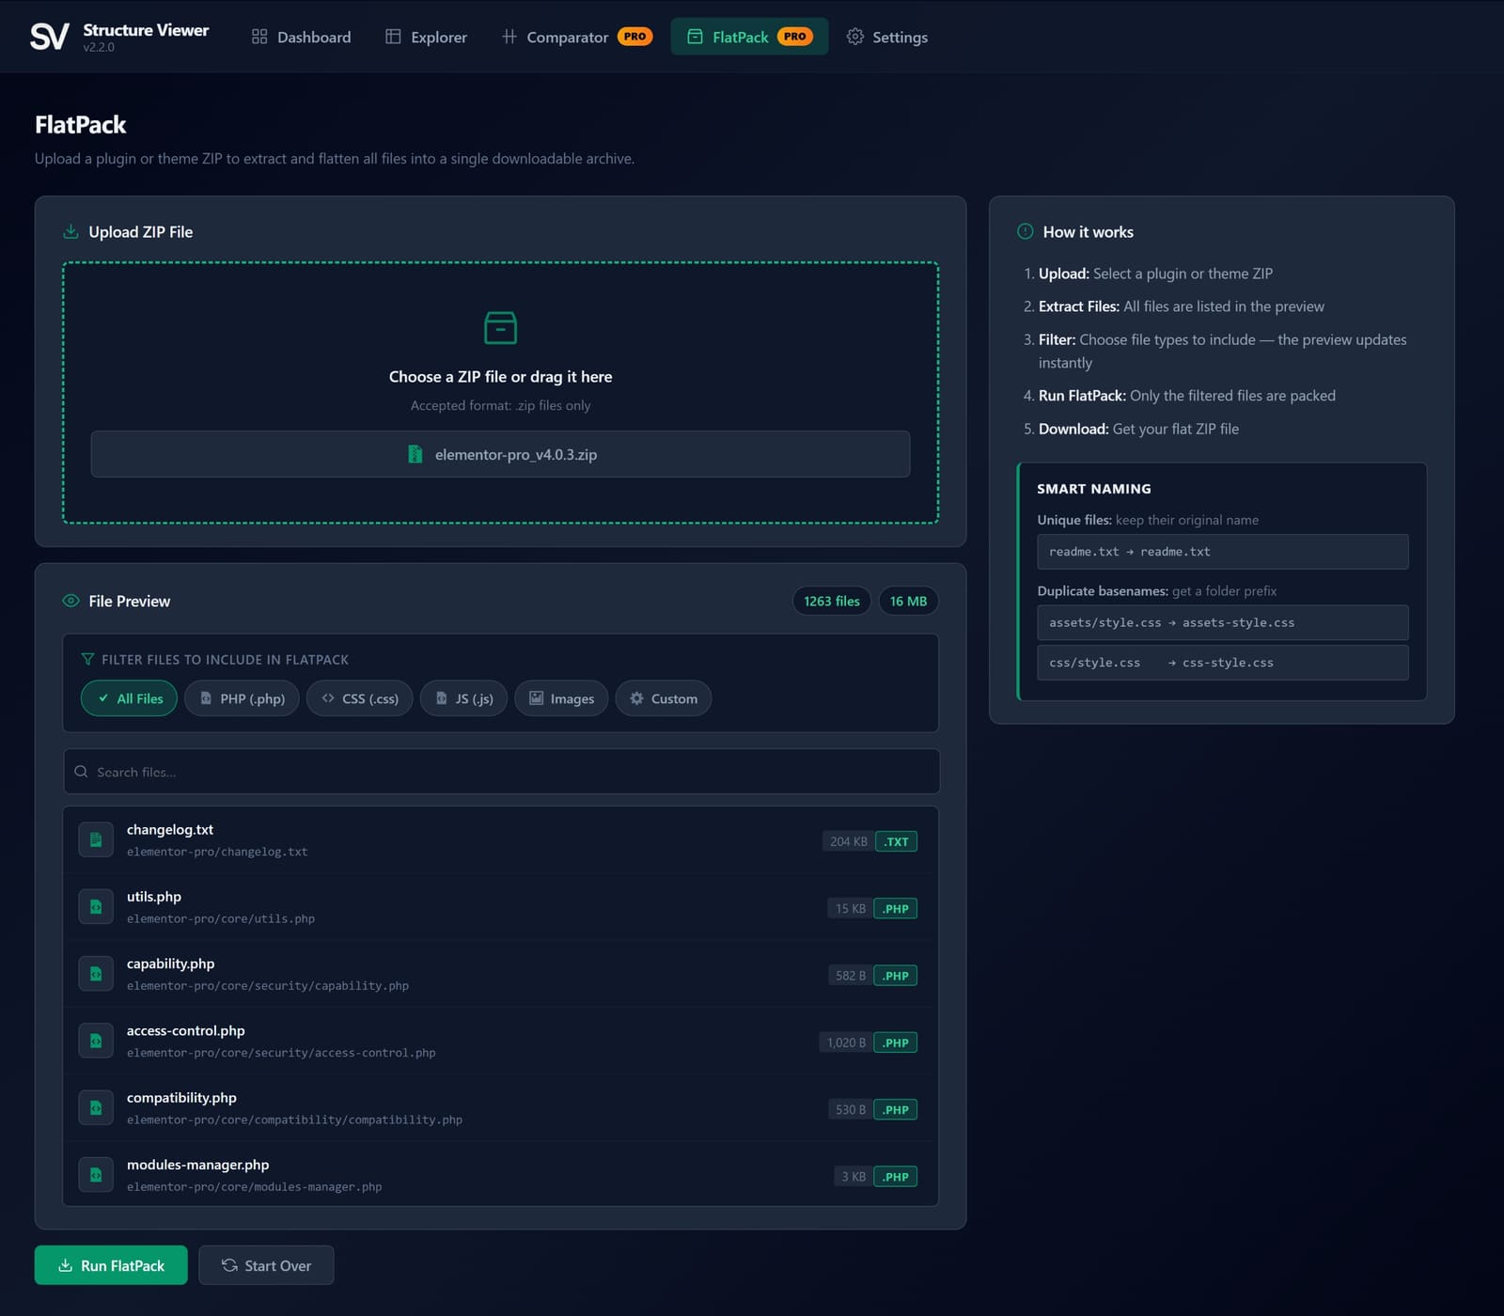Click the 530 B size label
This screenshot has width=1504, height=1316.
(850, 1109)
